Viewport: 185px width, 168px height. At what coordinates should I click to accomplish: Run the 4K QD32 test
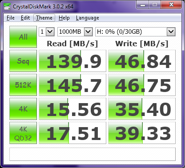click(x=23, y=133)
